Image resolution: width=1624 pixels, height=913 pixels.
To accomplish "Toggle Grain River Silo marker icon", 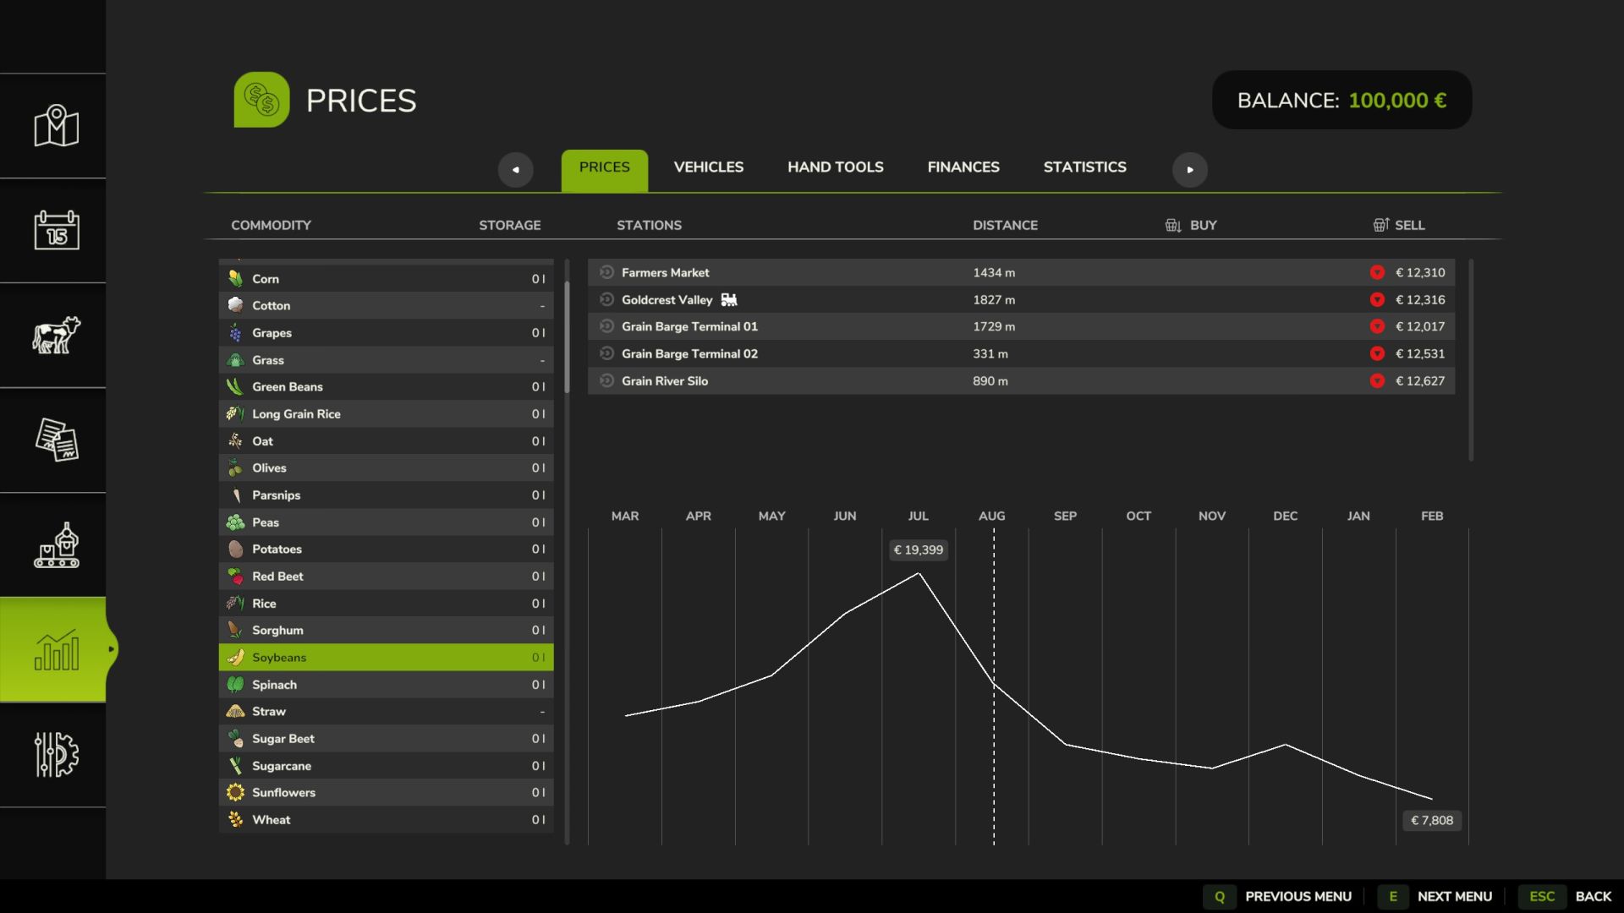I will click(x=606, y=380).
